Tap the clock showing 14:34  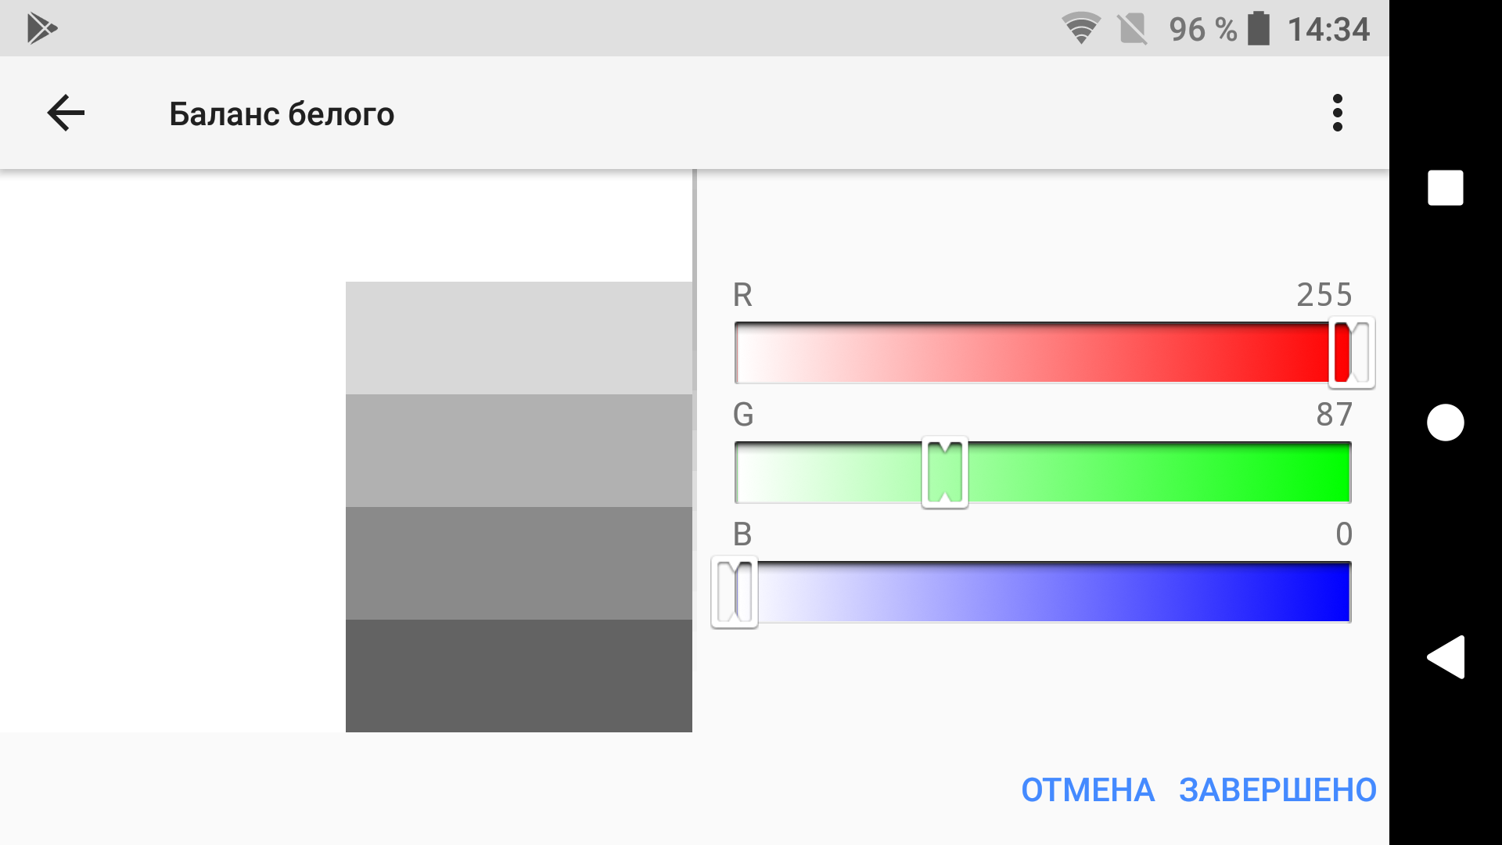pos(1328,30)
